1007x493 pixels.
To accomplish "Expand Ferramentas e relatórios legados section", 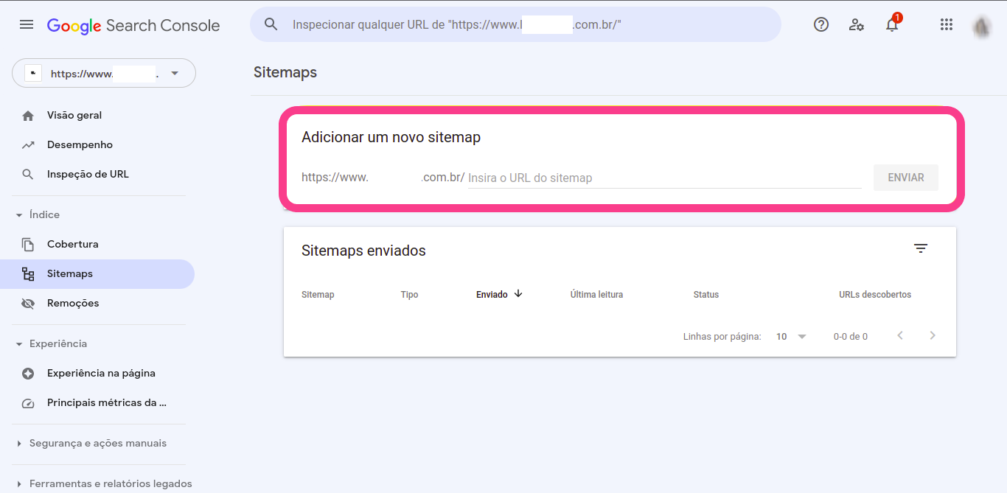I will click(19, 484).
